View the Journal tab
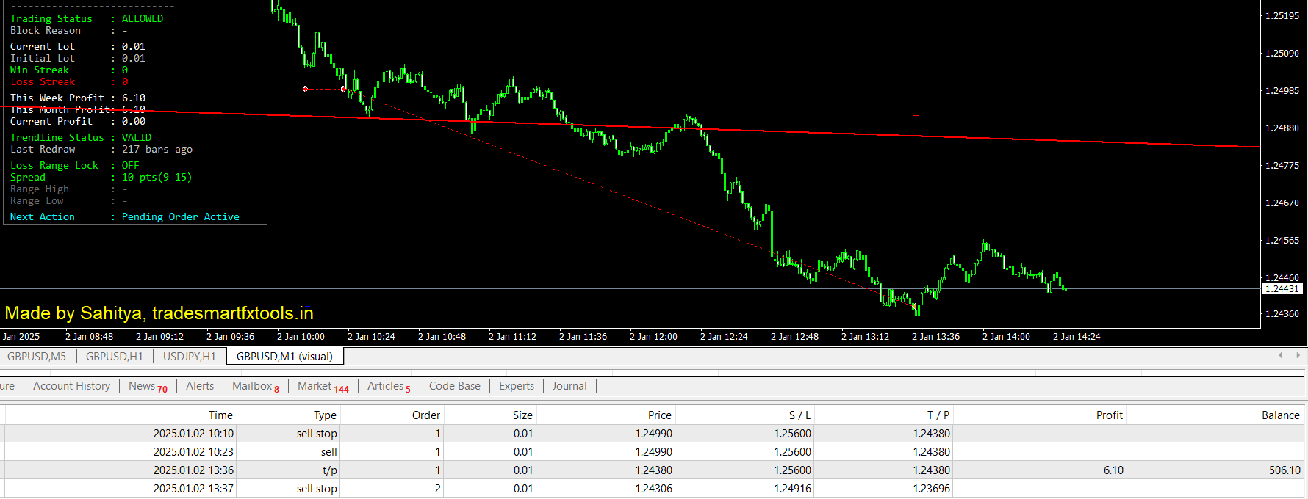The height and width of the screenshot is (499, 1308). (569, 386)
